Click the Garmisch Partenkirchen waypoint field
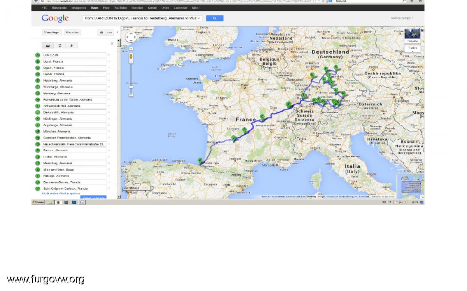The image size is (467, 291). [74, 138]
